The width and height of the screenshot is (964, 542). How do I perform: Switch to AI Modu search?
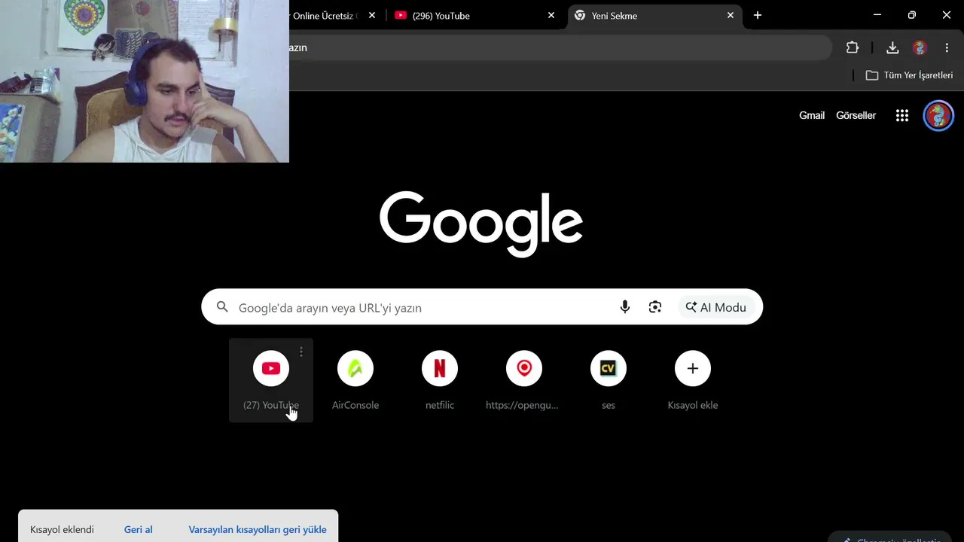(x=716, y=307)
